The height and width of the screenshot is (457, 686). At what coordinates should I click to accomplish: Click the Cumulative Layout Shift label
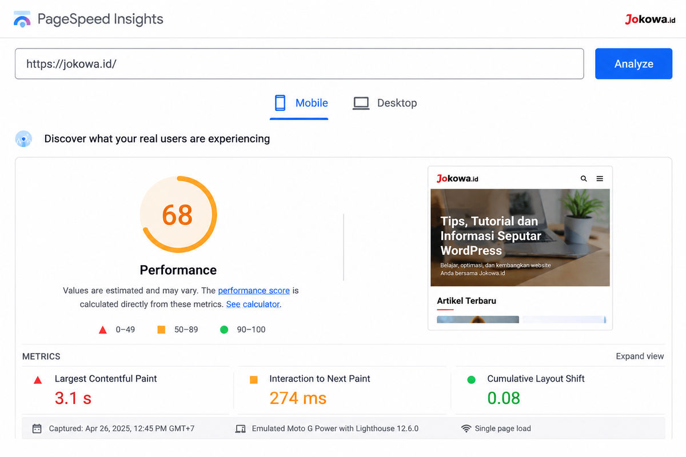(x=536, y=379)
